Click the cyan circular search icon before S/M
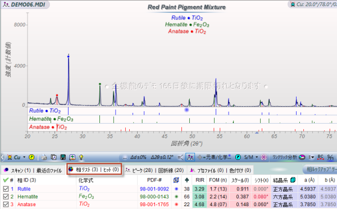Viewport: 337px width, 209px height. (238, 157)
